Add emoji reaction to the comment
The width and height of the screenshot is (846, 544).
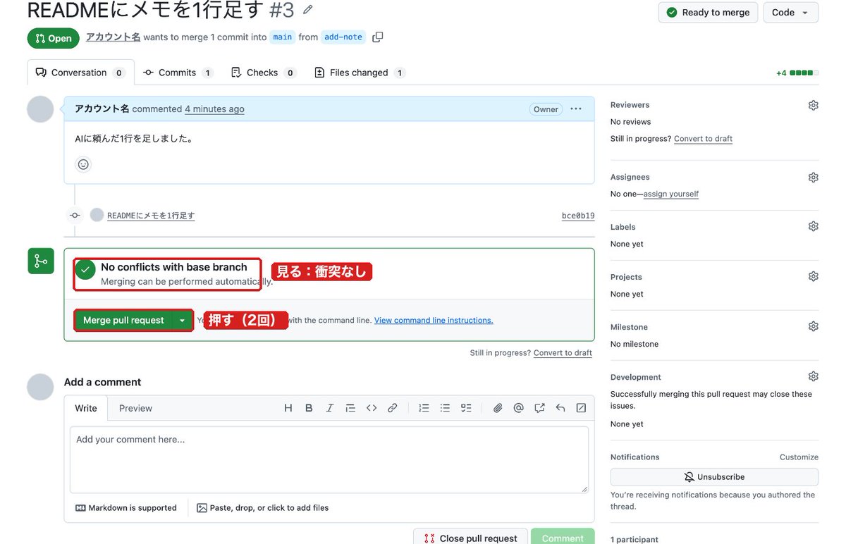83,164
